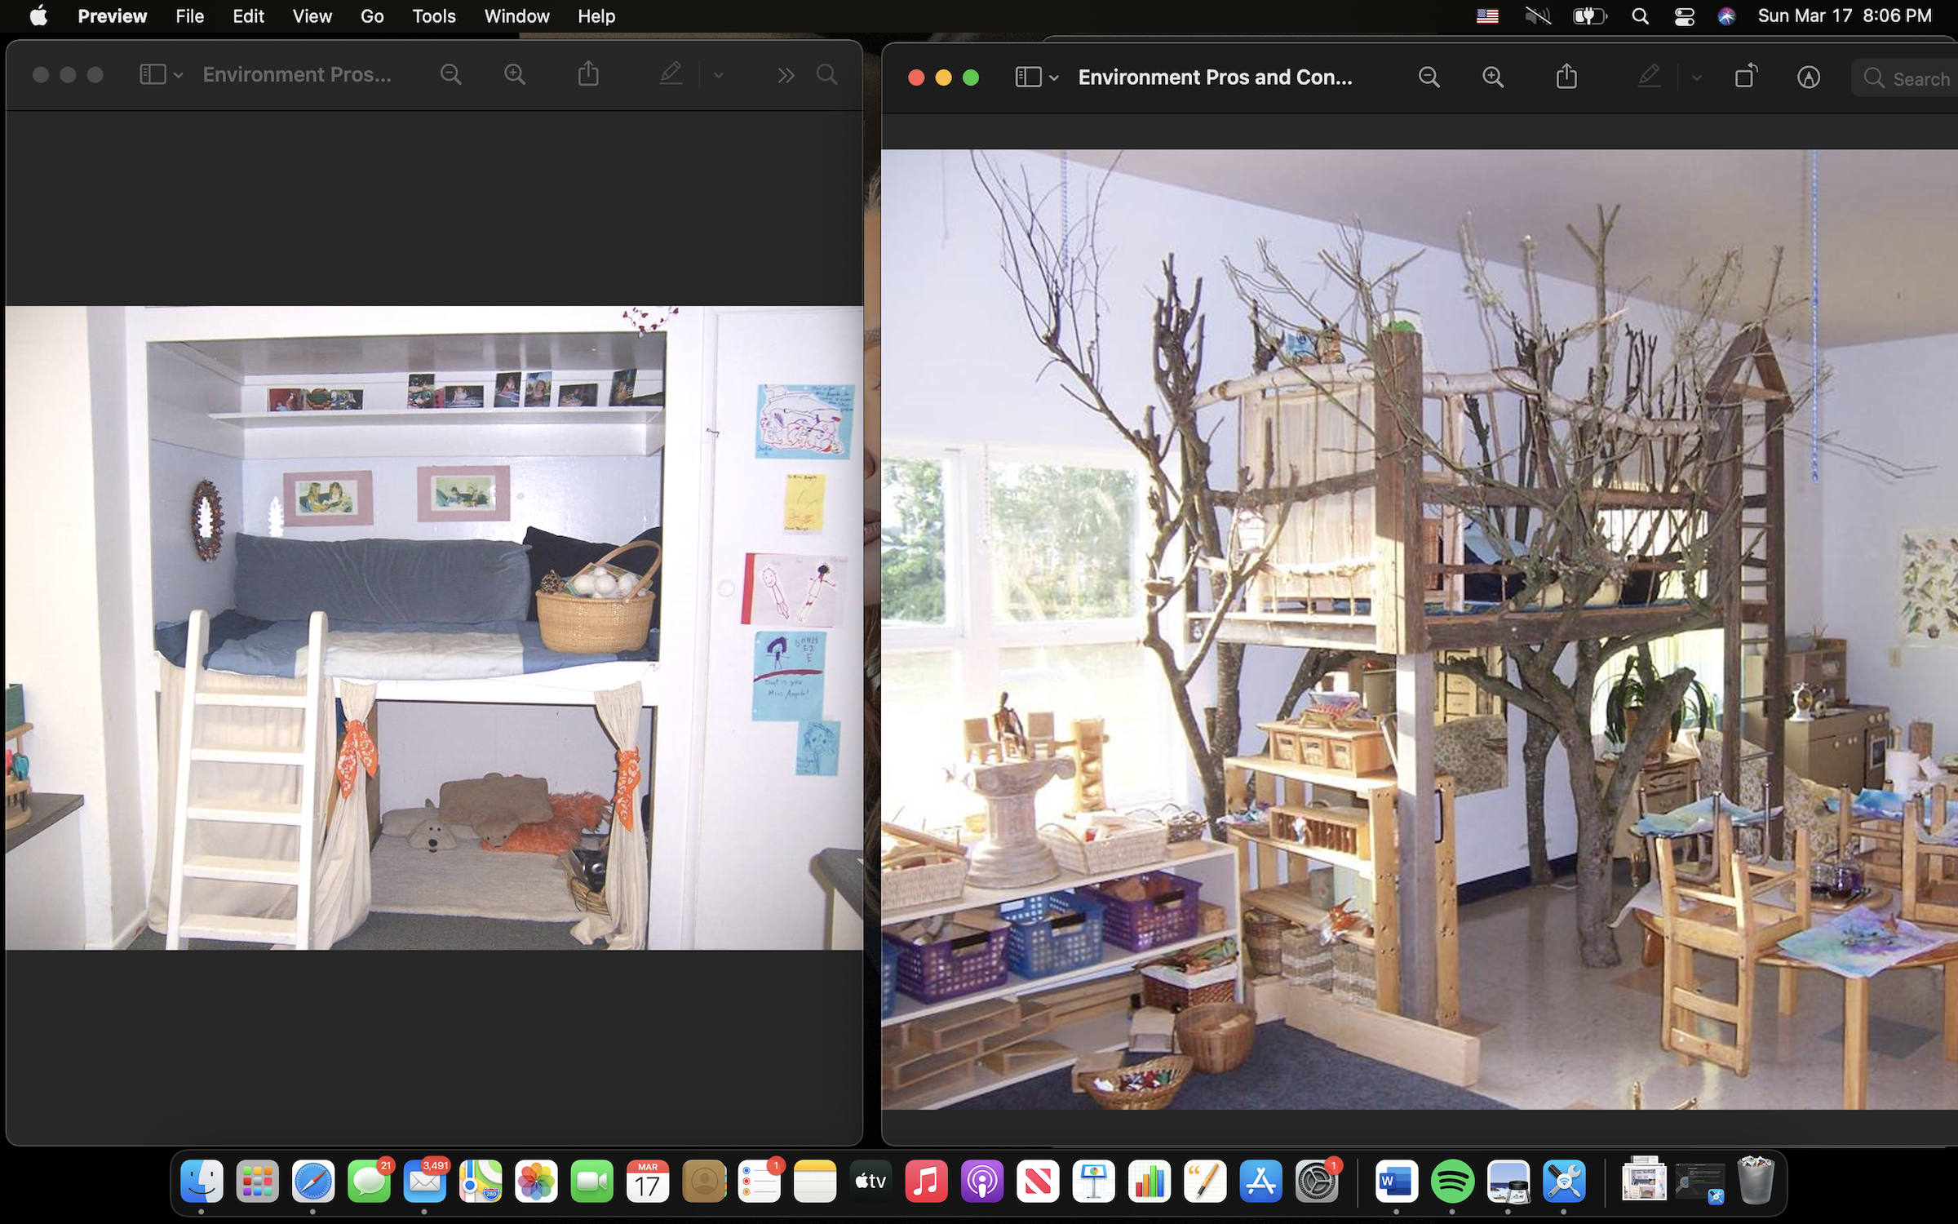Expand sidebar view options in right window
The image size is (1958, 1224).
pyautogui.click(x=1054, y=78)
